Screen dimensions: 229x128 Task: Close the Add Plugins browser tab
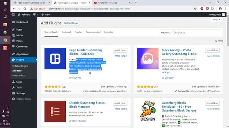(89, 3)
